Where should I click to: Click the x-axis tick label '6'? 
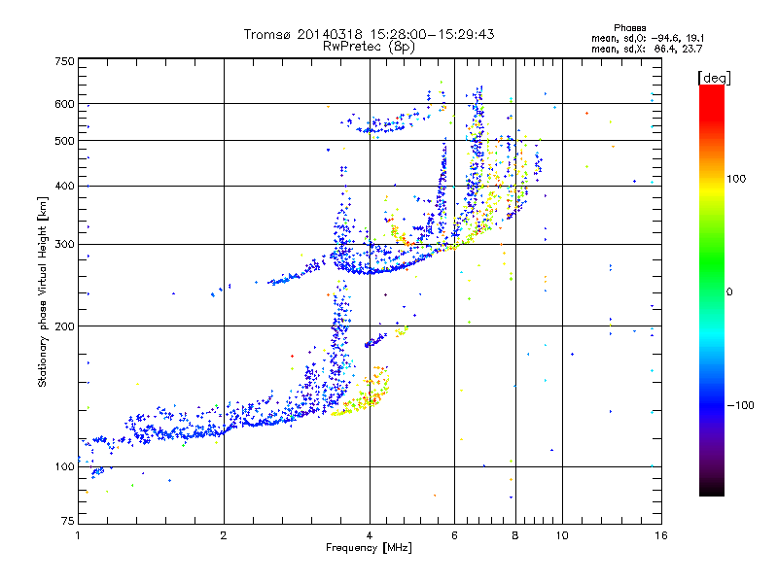(x=454, y=535)
